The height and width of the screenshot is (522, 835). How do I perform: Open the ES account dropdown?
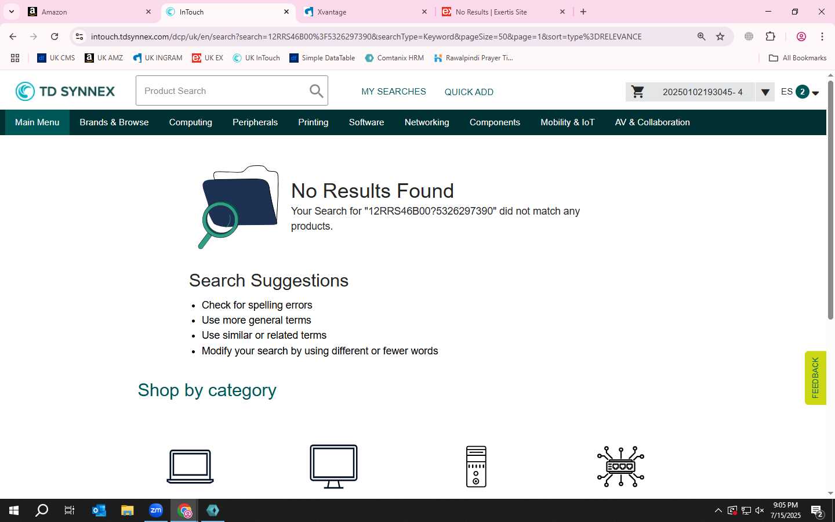[800, 92]
